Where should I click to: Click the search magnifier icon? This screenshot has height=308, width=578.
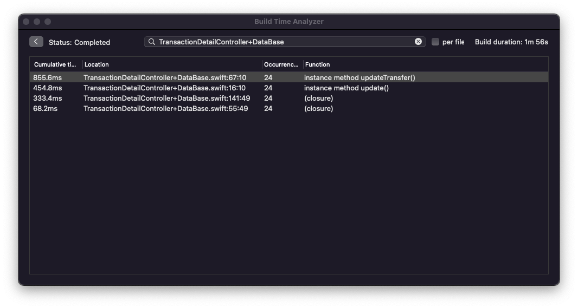[151, 42]
